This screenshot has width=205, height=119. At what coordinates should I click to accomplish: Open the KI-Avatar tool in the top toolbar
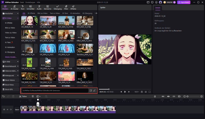pos(14,7)
